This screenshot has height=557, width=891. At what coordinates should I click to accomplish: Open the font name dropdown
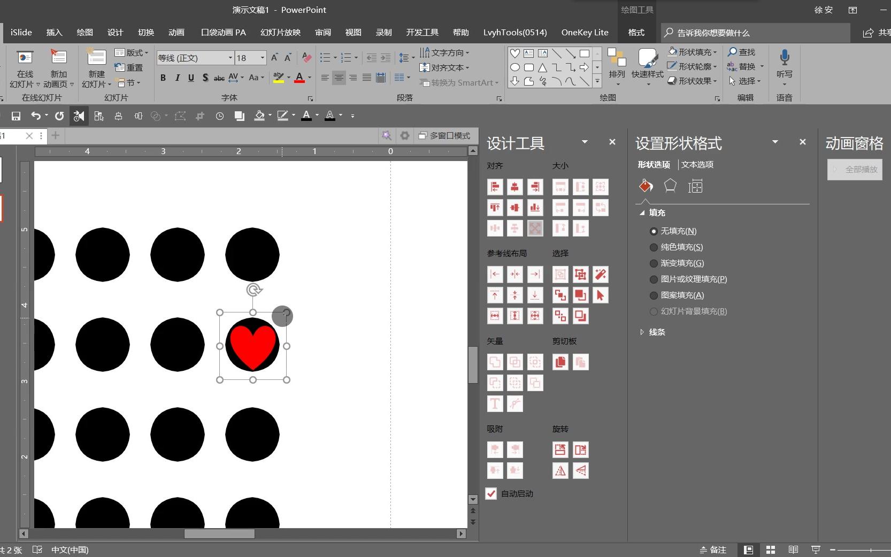point(231,58)
